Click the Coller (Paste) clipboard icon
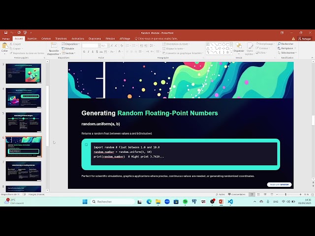315x236 pixels. tap(4, 46)
